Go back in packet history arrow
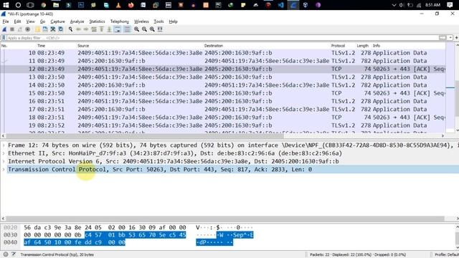This screenshot has width=459, height=258. 78,29
